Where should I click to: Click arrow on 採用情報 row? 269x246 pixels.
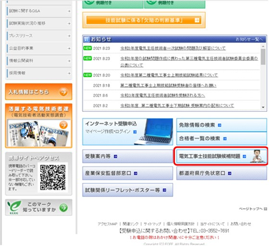(69, 73)
